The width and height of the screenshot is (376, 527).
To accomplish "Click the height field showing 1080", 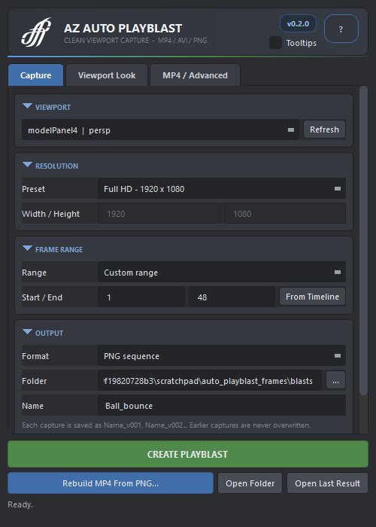I will click(285, 213).
